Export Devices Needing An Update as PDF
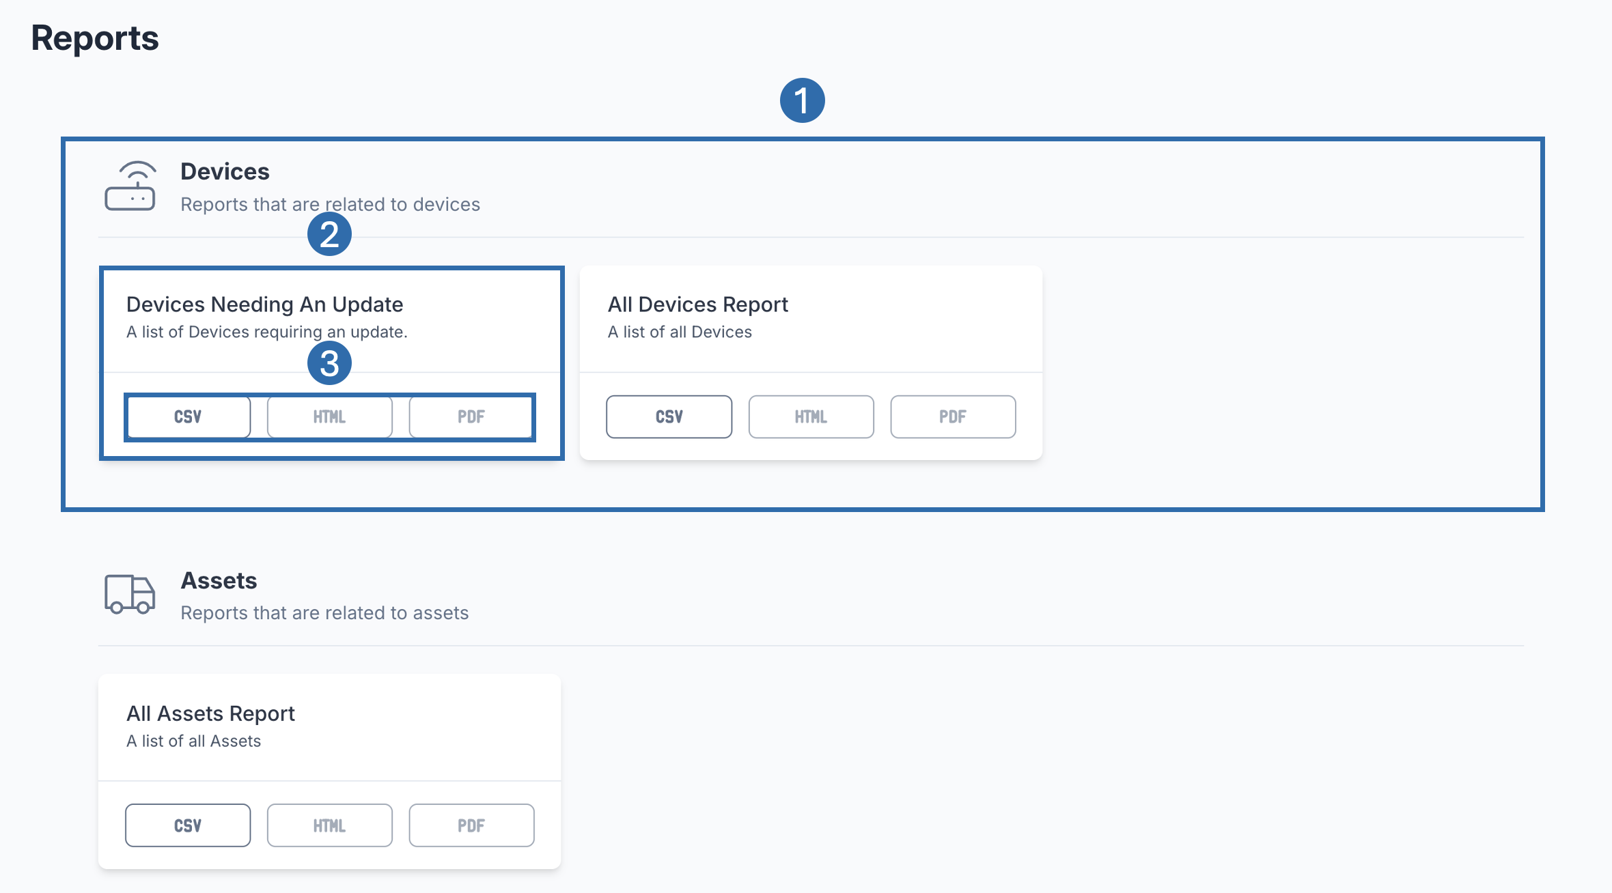Image resolution: width=1612 pixels, height=893 pixels. (x=471, y=416)
